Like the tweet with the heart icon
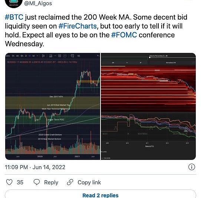 pos(9,182)
